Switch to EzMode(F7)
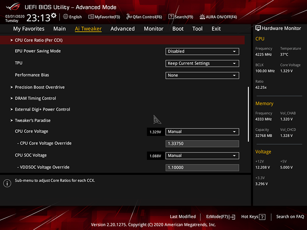Viewport: 307px width, 230px height. click(x=221, y=217)
